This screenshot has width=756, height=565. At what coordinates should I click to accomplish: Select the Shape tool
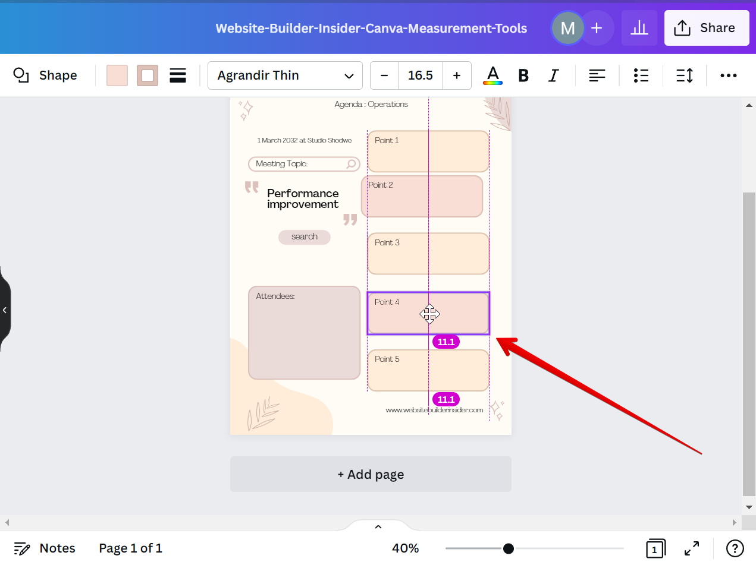[46, 75]
